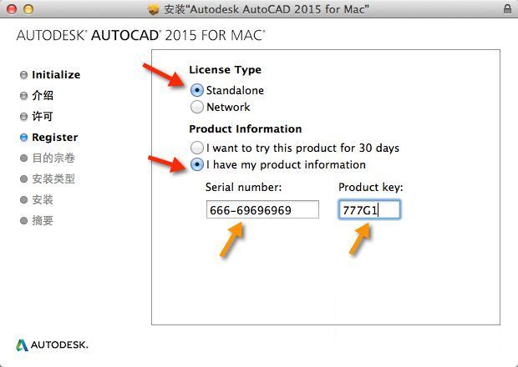Select the 安装 step in sidebar
This screenshot has height=367, width=518.
pos(37,199)
